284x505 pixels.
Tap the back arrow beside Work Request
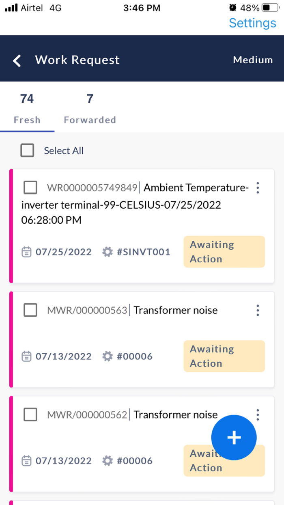(x=17, y=60)
